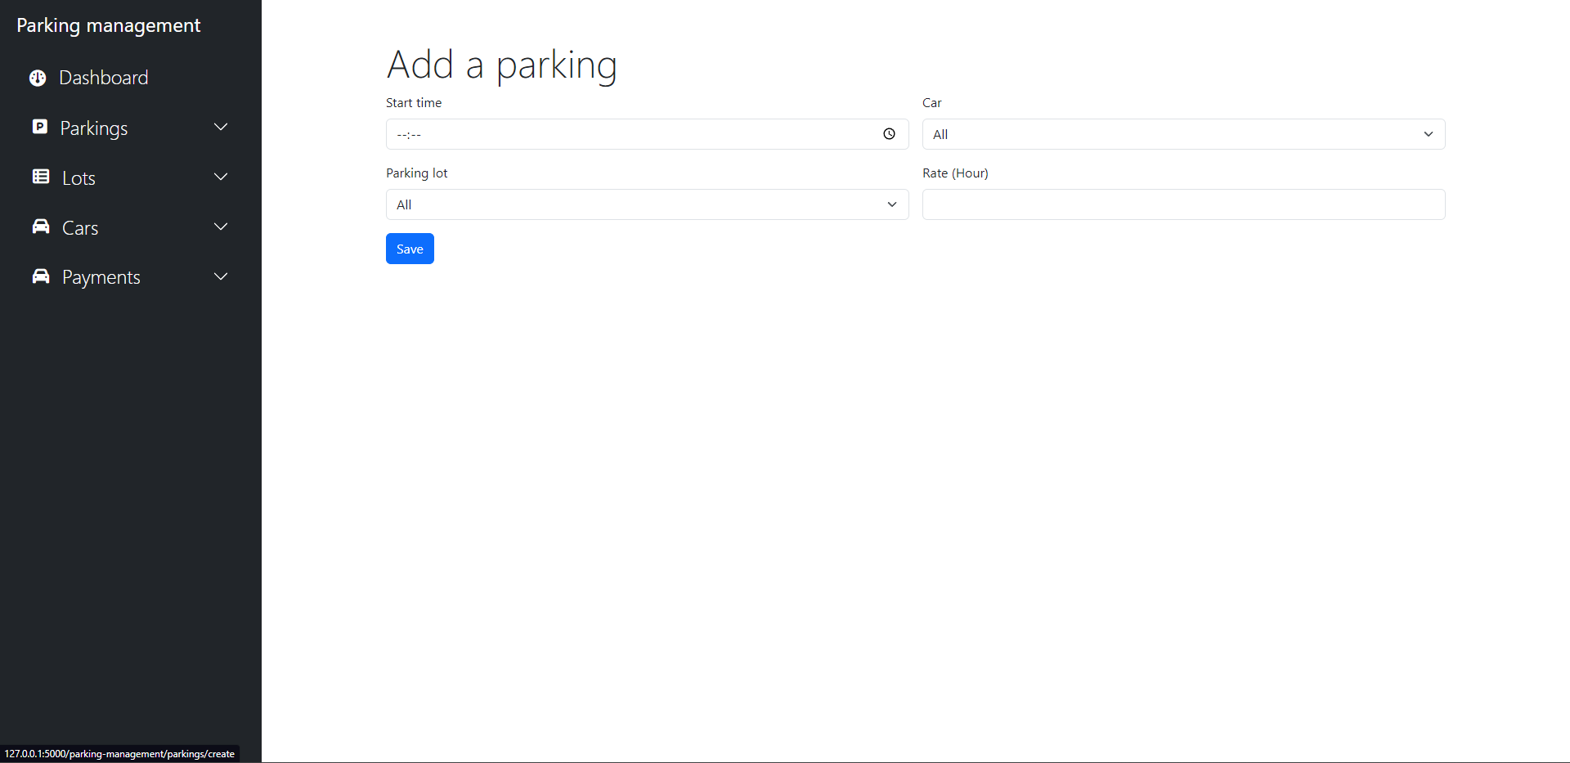Click the Lots list icon in sidebar
The width and height of the screenshot is (1570, 763).
coord(40,177)
